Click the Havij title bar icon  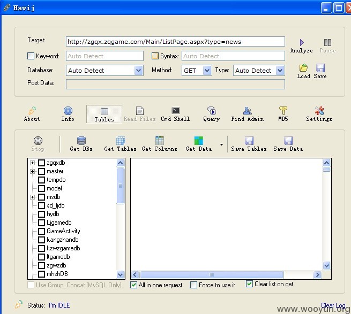(x=7, y=7)
